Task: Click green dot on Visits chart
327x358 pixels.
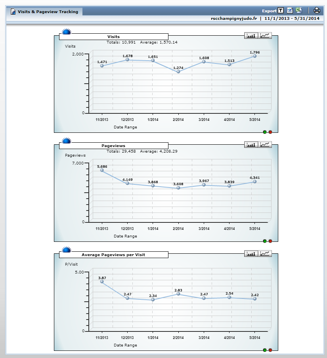Action: click(265, 132)
